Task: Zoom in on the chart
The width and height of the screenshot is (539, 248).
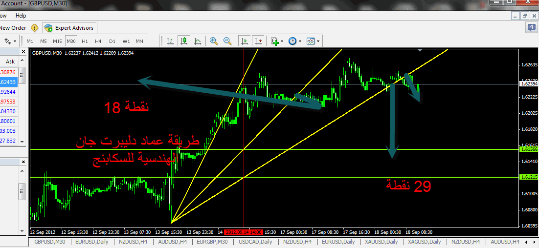Action: [x=214, y=41]
